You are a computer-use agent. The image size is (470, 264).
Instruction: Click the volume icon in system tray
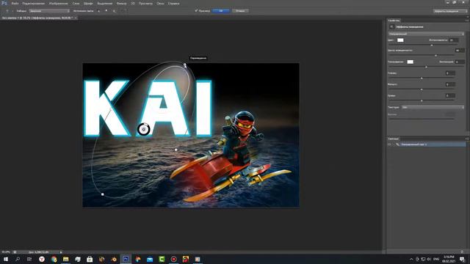[429, 259]
